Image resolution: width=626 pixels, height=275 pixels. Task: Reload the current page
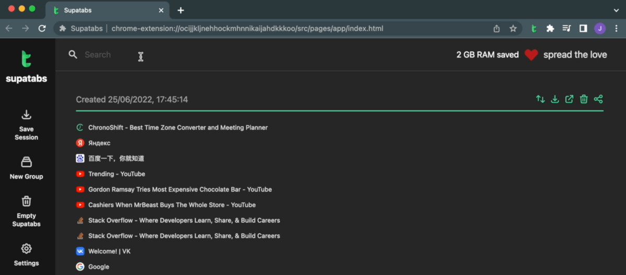42,29
